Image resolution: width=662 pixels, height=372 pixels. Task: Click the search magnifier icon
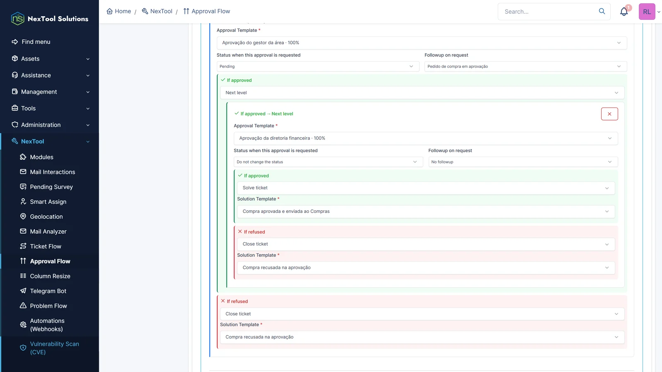(602, 11)
